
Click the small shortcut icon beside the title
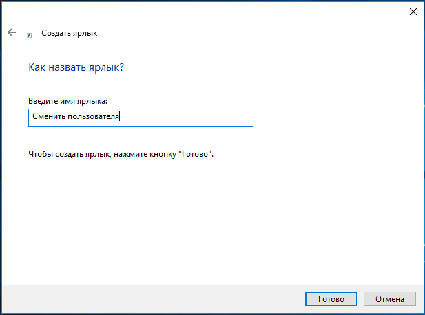click(x=29, y=35)
